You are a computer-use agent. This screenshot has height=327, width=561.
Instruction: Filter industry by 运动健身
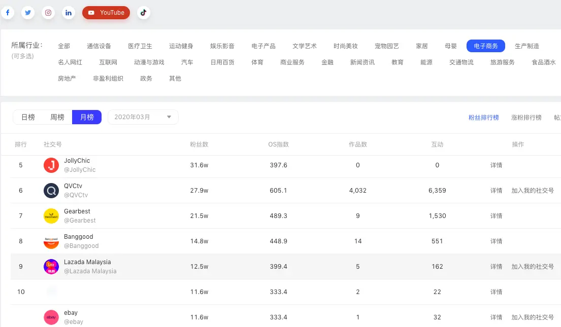pos(181,46)
